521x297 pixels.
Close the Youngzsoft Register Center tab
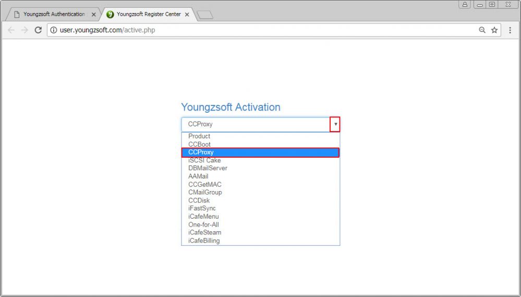point(187,14)
